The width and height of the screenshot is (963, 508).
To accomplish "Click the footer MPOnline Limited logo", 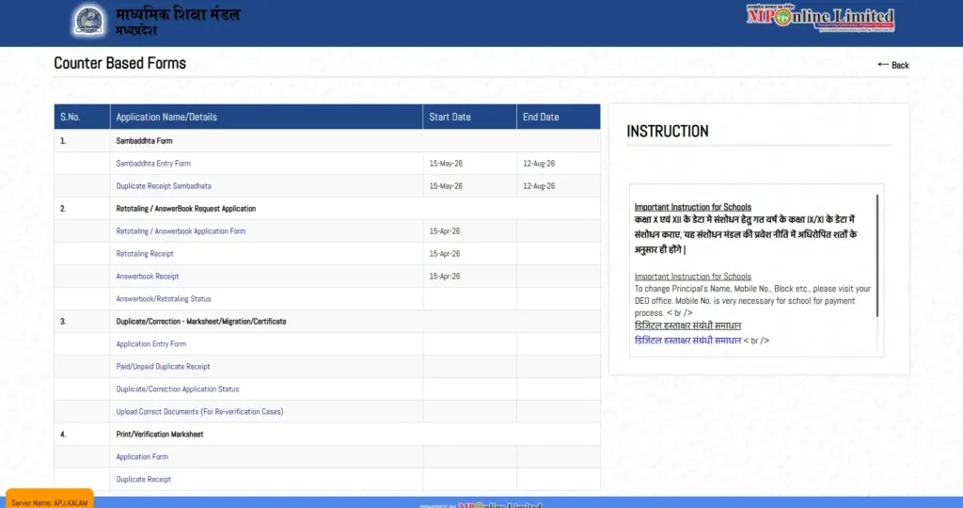I will click(500, 505).
